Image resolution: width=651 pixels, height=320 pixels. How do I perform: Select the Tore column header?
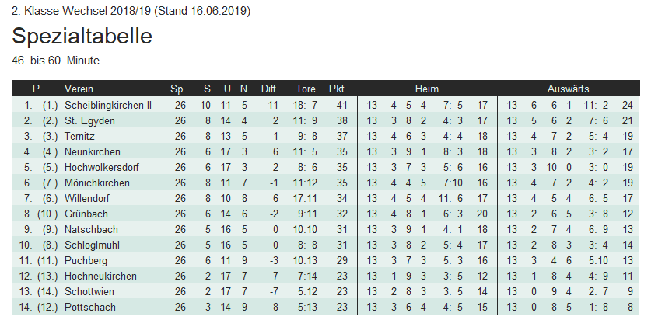(x=306, y=89)
